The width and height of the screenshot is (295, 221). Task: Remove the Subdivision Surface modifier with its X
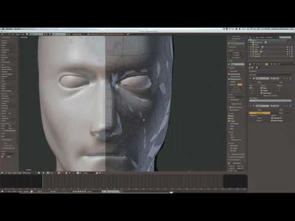pos(291,106)
